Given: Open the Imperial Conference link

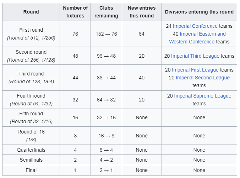Looking at the screenshot, I should coord(195,26).
